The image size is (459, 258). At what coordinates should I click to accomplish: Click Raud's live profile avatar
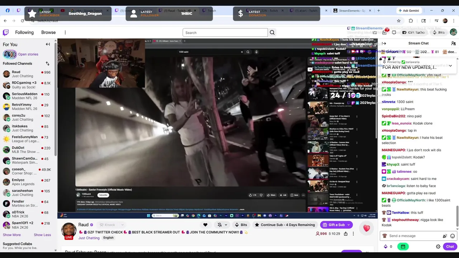click(68, 231)
